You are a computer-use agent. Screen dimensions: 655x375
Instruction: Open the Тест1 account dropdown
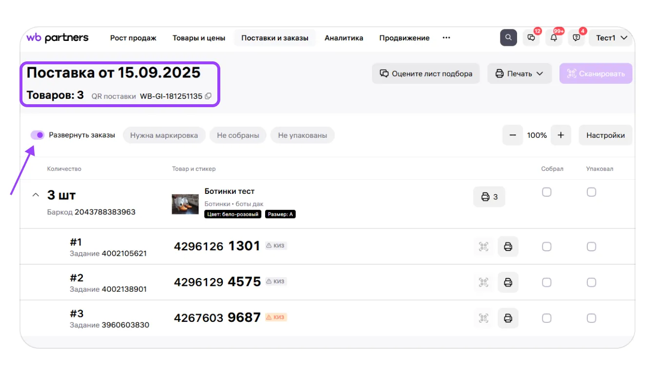pos(611,37)
